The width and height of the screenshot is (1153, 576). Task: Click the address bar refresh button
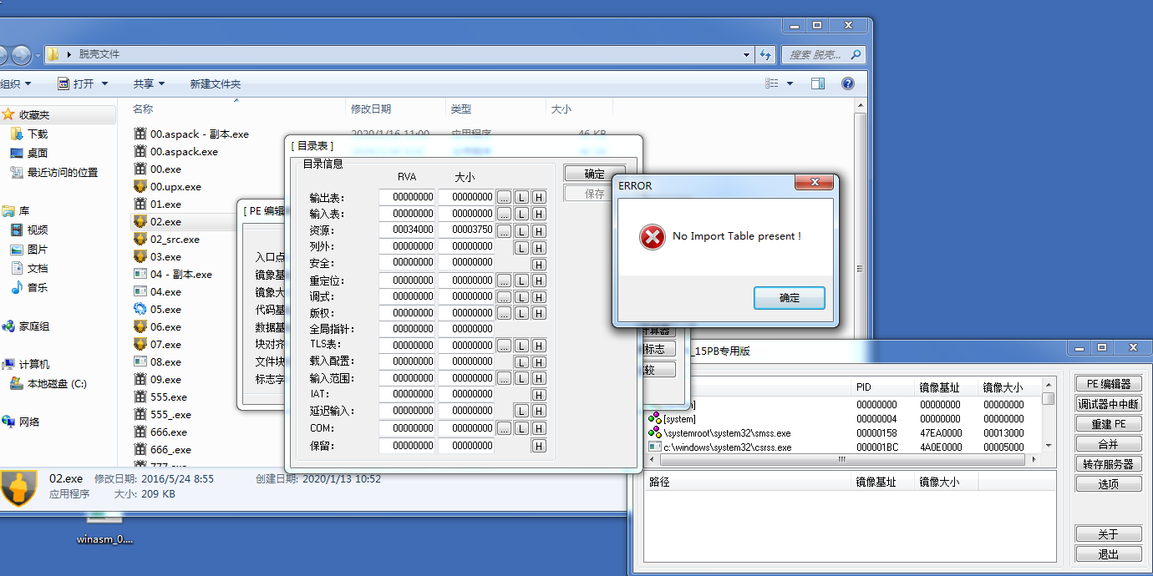click(765, 54)
